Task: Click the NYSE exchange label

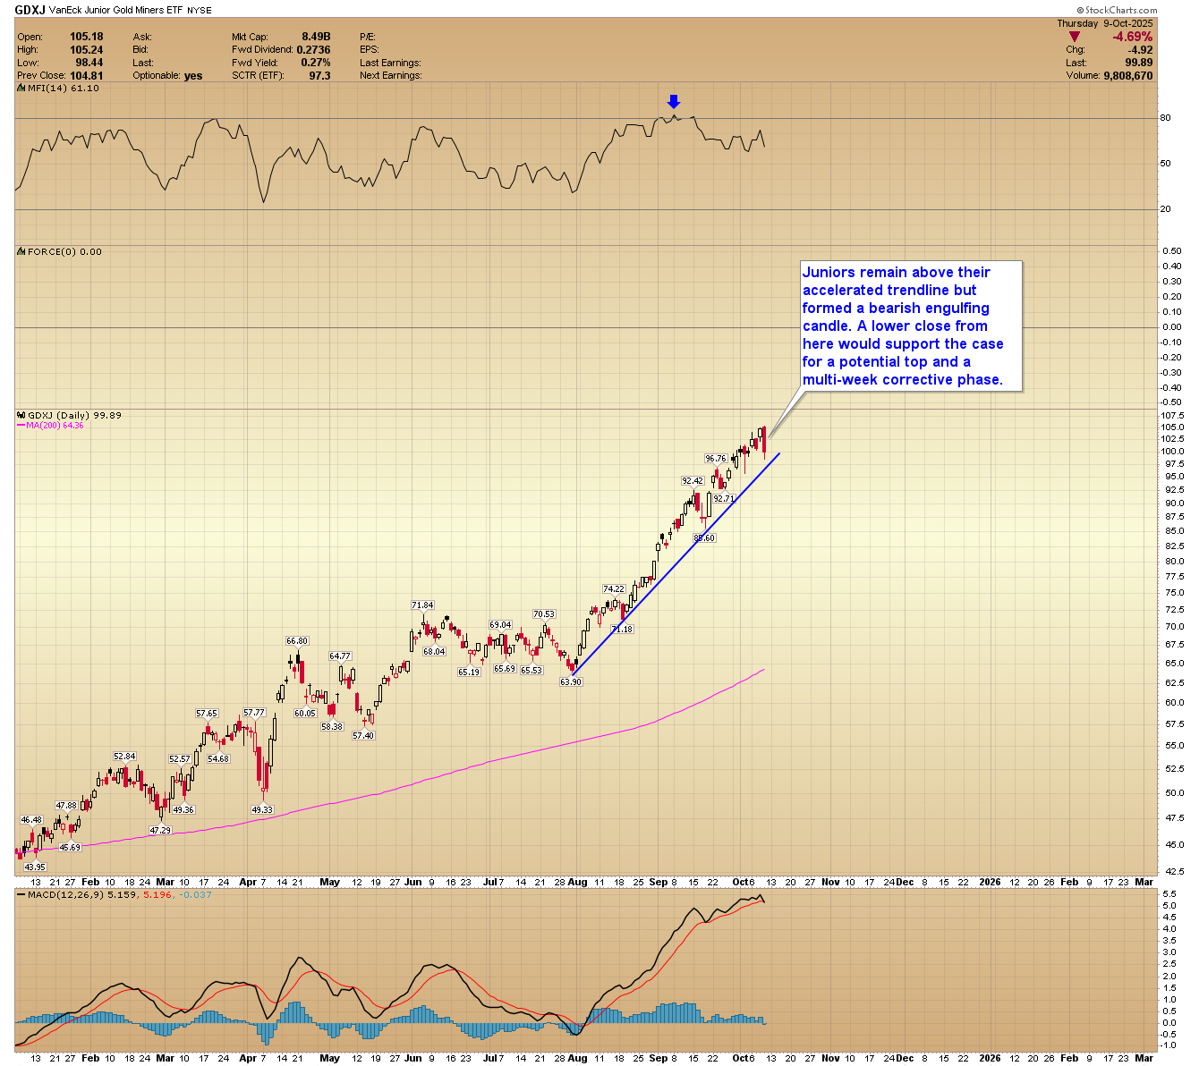Action: [x=199, y=10]
